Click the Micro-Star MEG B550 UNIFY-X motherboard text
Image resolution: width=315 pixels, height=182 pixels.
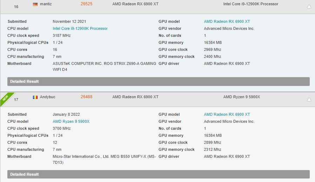[x=104, y=160]
